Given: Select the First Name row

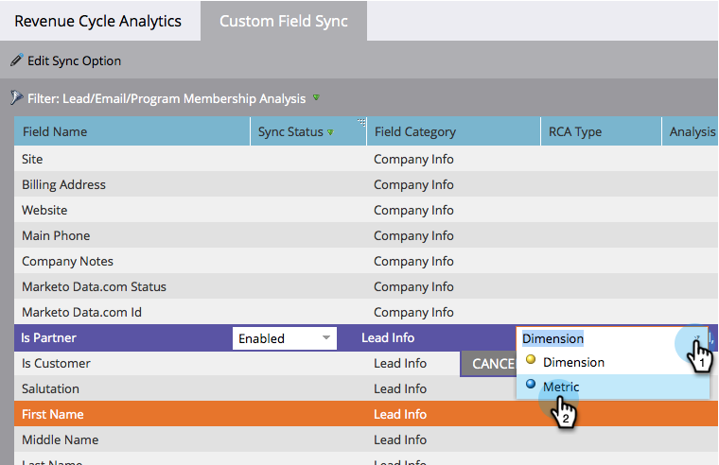Looking at the screenshot, I should pyautogui.click(x=53, y=414).
